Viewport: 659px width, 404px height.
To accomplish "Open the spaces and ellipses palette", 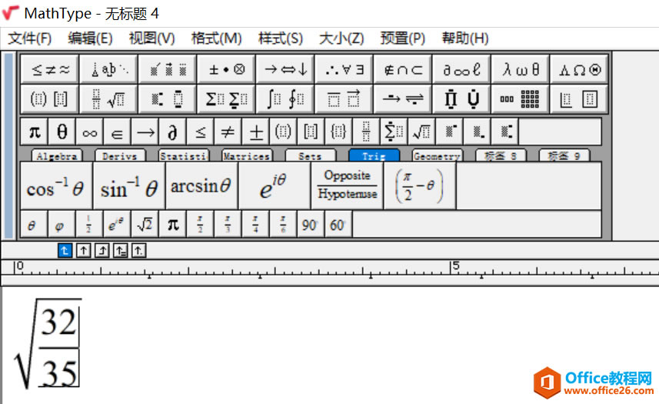I will pos(108,69).
